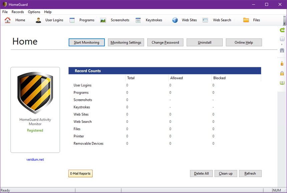287x193 pixels.
Task: Click the Home house icon in toolbar
Action: coord(7,20)
